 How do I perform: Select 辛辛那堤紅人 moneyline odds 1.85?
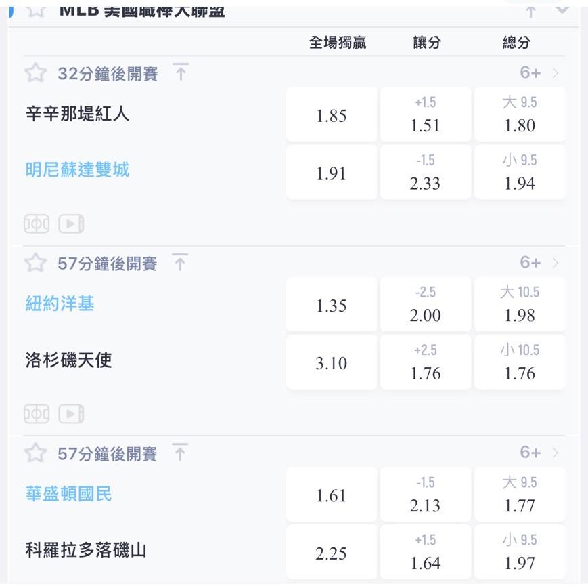point(332,114)
